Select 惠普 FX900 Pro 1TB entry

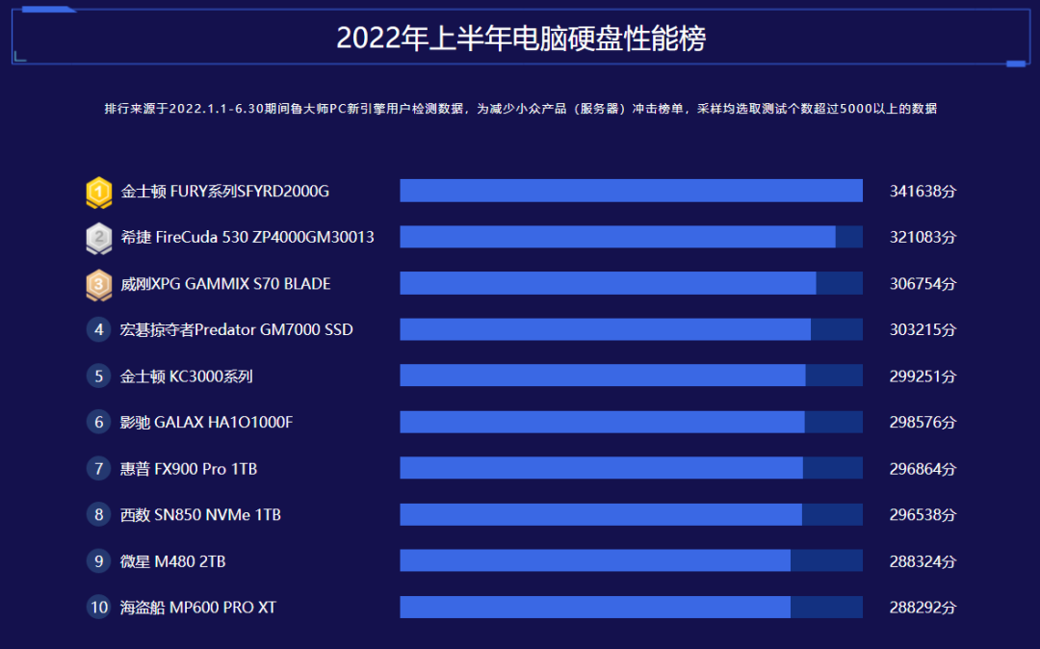(x=189, y=469)
